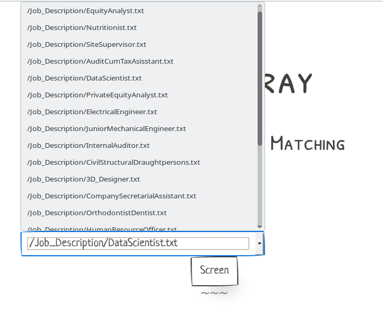383x311 pixels.
Task: Click the job description combo box field
Action: click(x=138, y=243)
